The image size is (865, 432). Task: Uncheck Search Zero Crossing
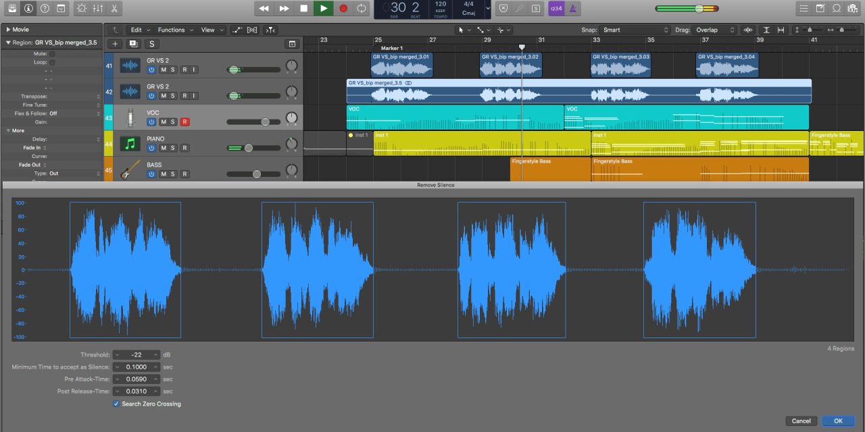[x=116, y=404]
